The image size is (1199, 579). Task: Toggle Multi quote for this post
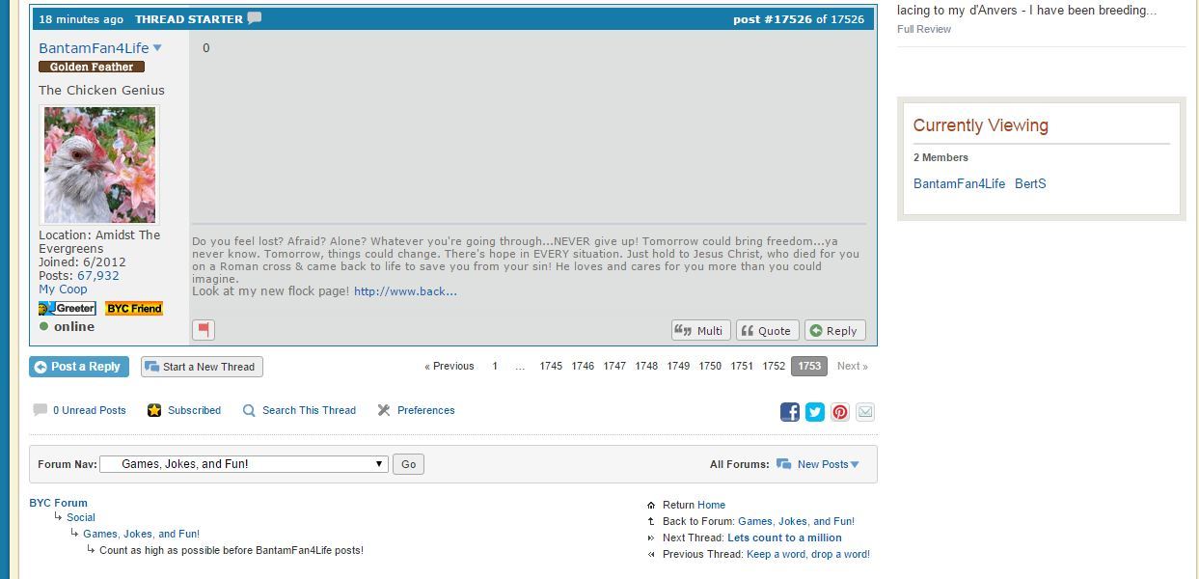[700, 330]
